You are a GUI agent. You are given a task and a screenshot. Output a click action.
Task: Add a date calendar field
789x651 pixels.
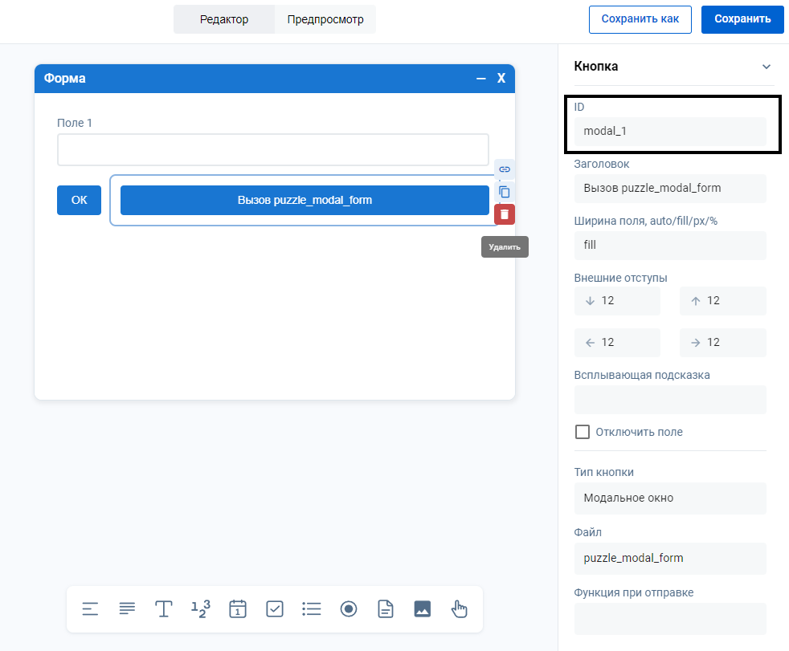point(237,609)
